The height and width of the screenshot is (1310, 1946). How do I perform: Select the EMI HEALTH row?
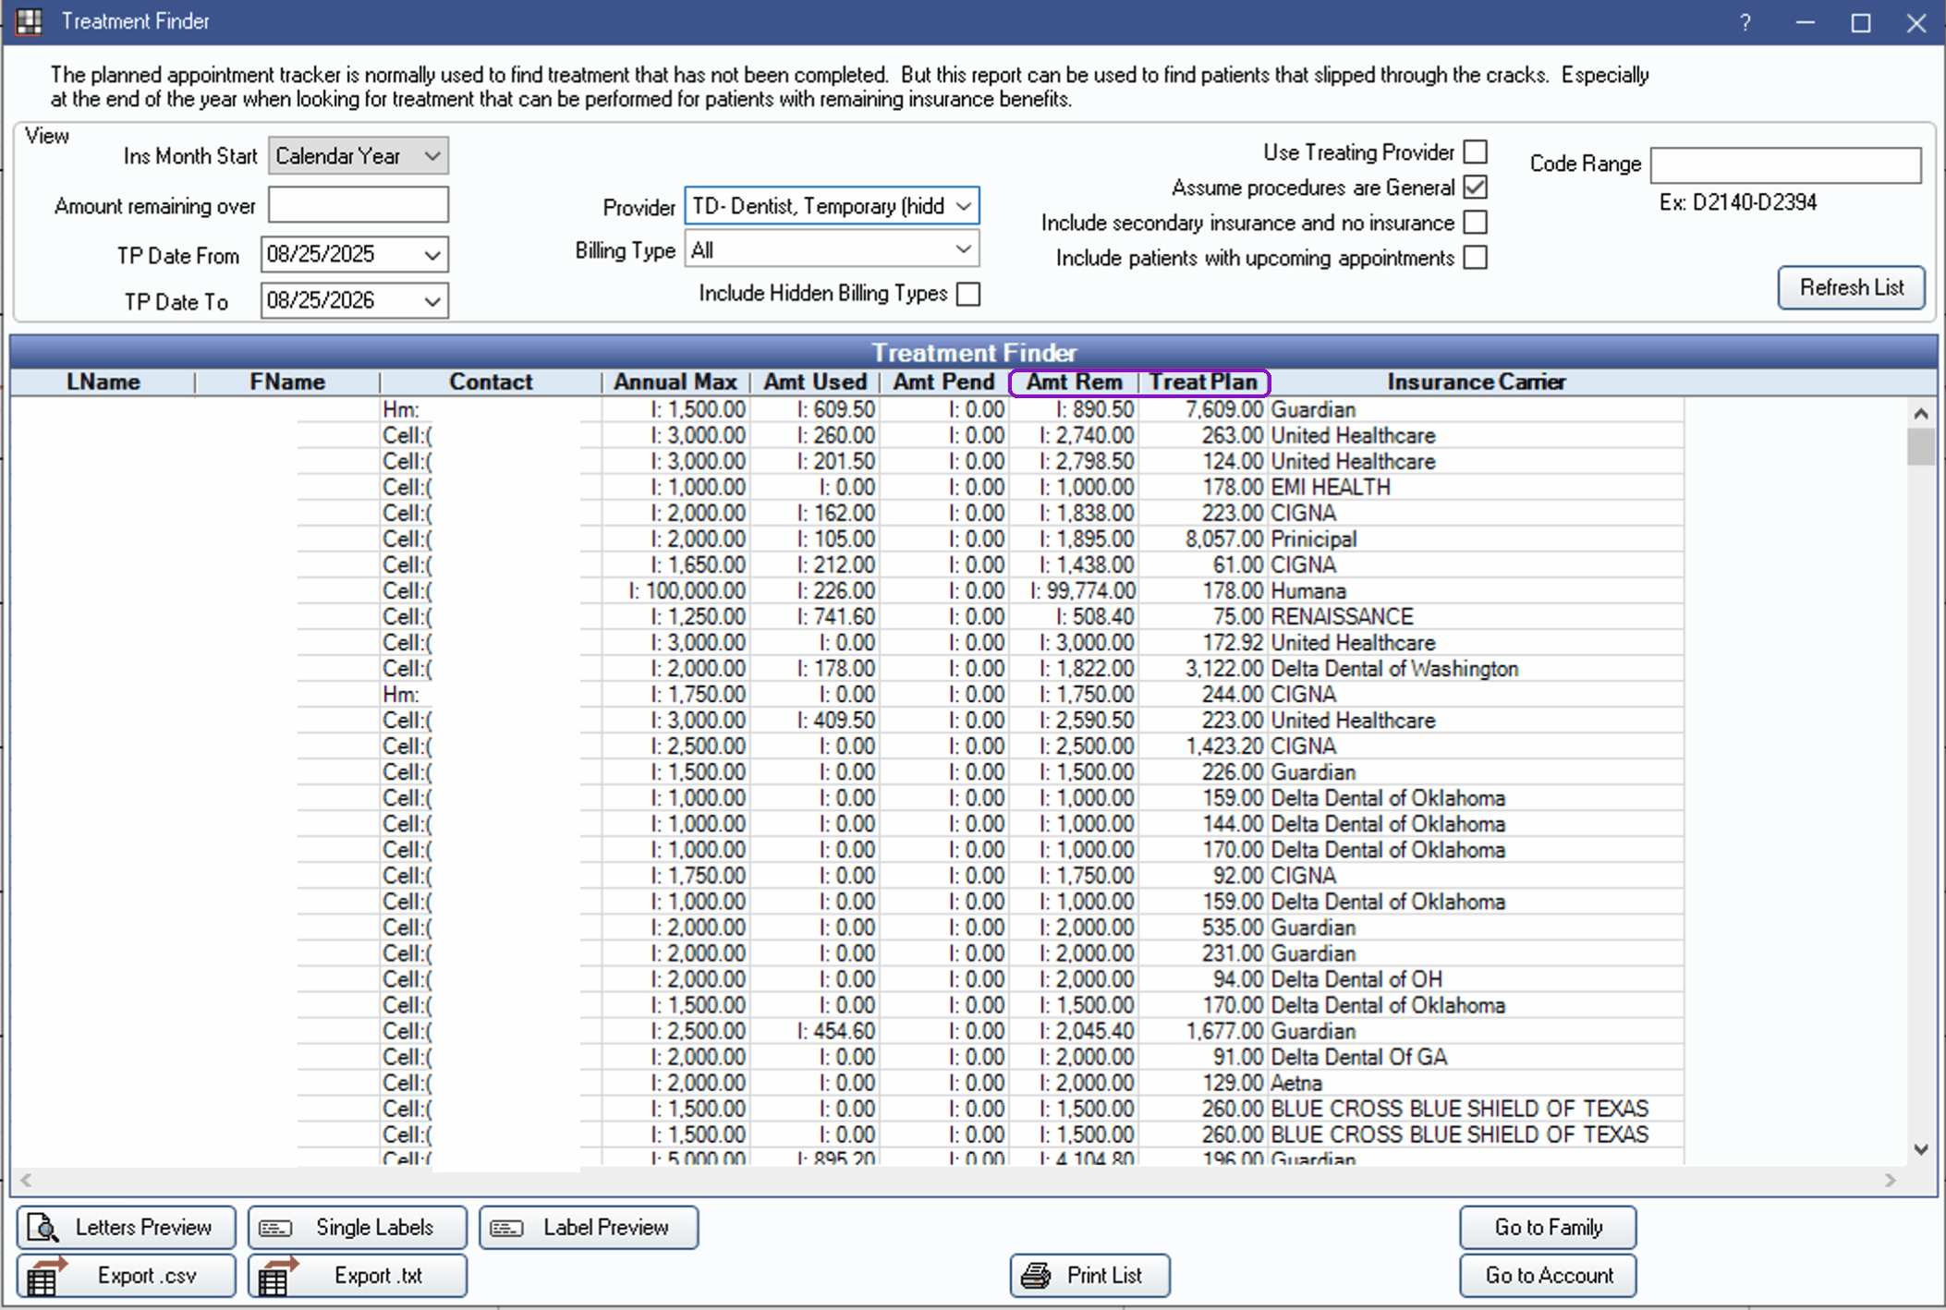[x=847, y=487]
